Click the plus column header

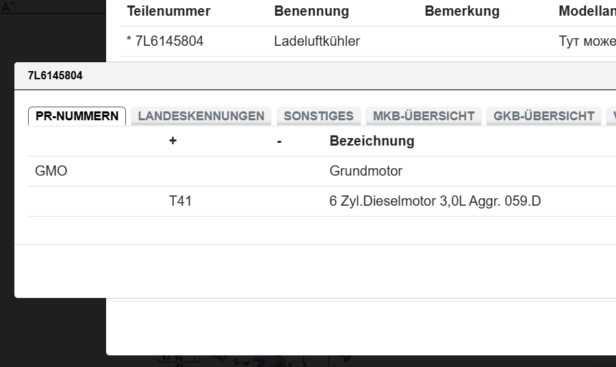[172, 141]
